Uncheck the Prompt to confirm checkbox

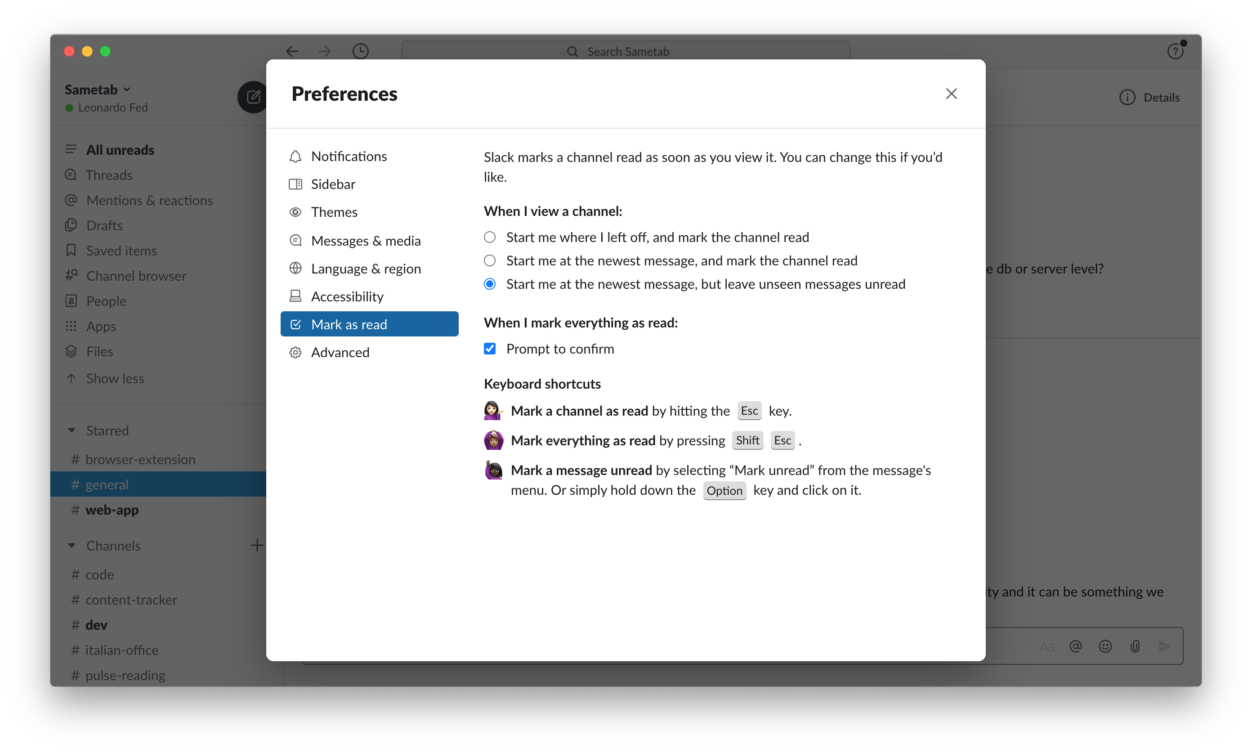pos(490,349)
